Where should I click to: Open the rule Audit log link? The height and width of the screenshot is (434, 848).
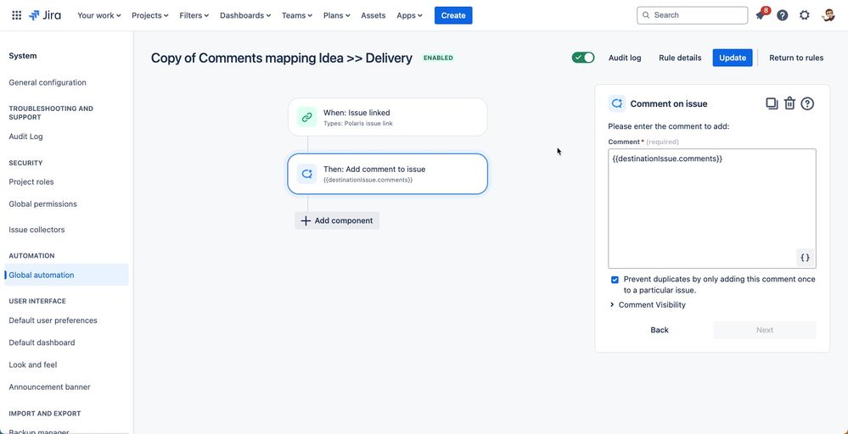click(625, 58)
